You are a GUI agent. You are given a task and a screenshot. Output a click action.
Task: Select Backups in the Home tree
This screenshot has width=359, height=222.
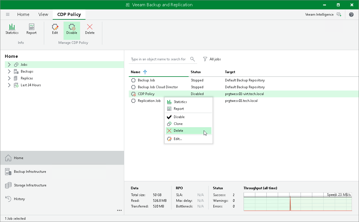[x=27, y=71]
